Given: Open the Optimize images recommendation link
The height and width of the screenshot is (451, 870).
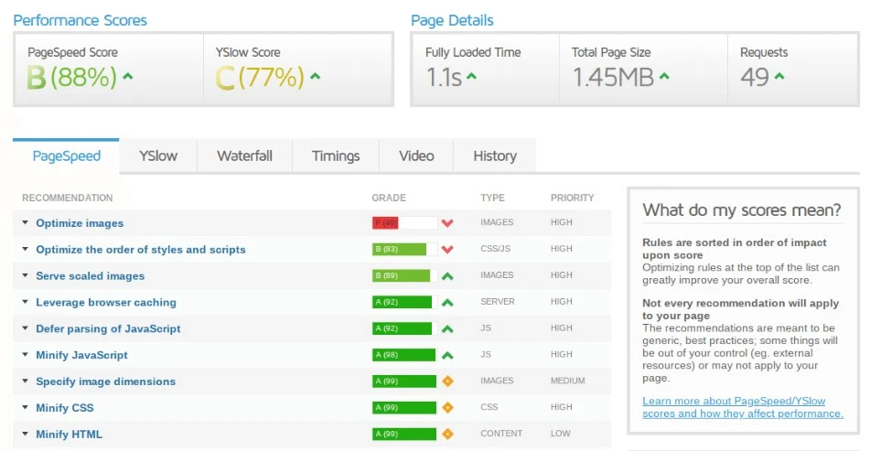Looking at the screenshot, I should coord(80,223).
